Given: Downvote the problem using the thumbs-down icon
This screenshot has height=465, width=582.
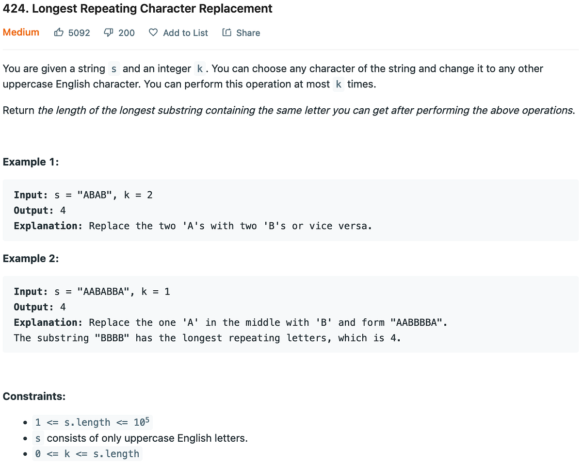Looking at the screenshot, I should (x=108, y=33).
